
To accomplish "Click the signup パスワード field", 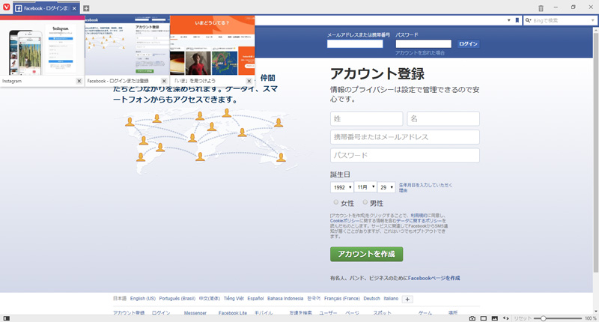I will pyautogui.click(x=405, y=156).
